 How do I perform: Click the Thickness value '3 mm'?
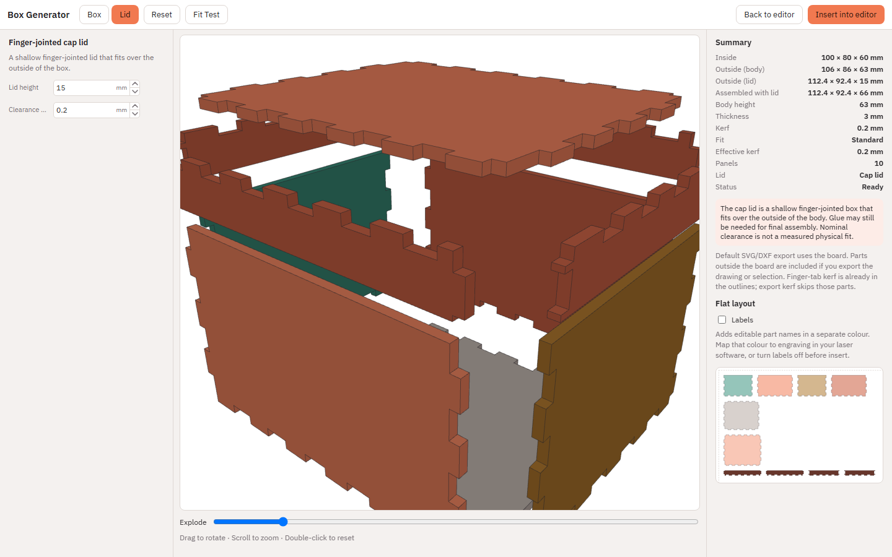[x=873, y=116]
